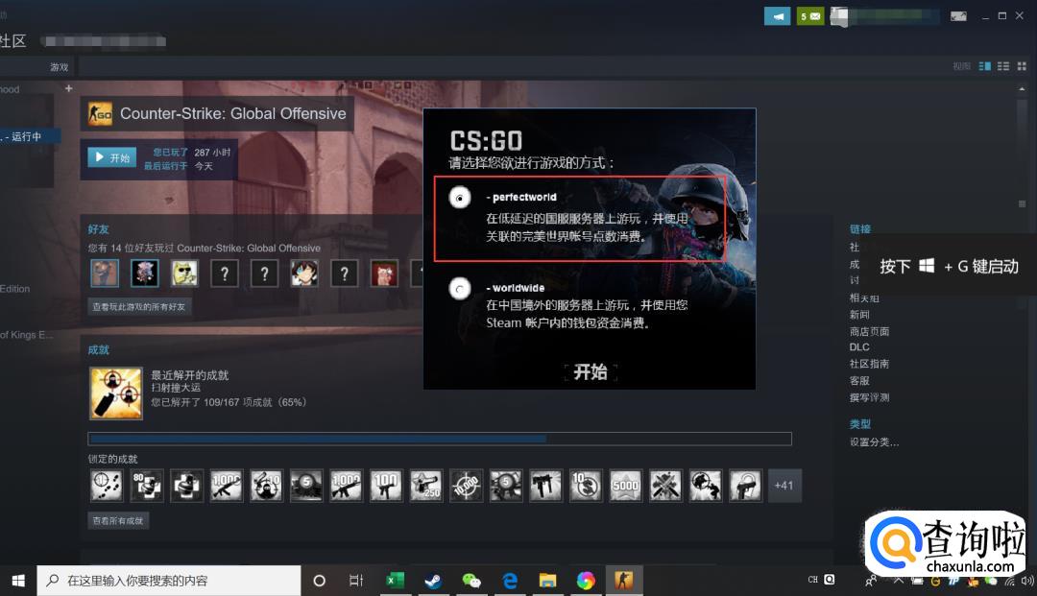Open the 扫射撞大运 achievement icon
The image size is (1037, 596).
[116, 393]
